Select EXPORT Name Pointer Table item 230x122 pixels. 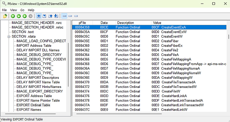pos(38,100)
